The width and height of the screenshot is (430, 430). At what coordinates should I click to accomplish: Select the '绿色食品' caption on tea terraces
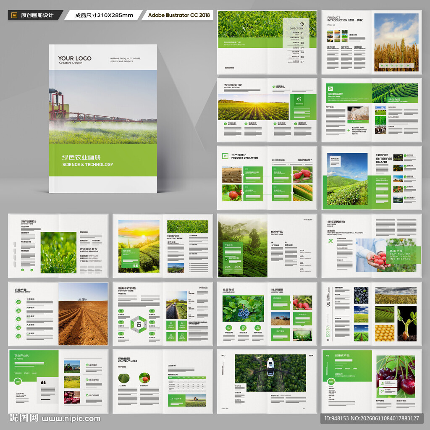(x=394, y=99)
